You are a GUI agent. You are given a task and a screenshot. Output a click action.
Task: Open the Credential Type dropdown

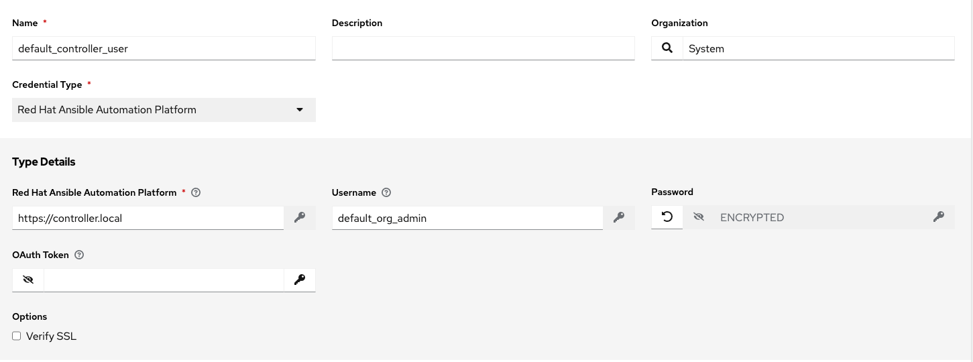tap(164, 110)
